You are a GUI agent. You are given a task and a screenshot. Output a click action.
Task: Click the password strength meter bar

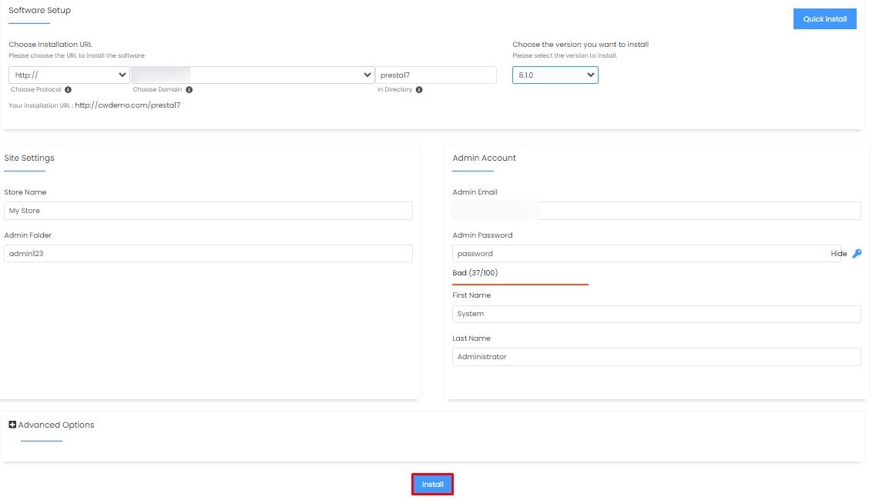pyautogui.click(x=520, y=284)
